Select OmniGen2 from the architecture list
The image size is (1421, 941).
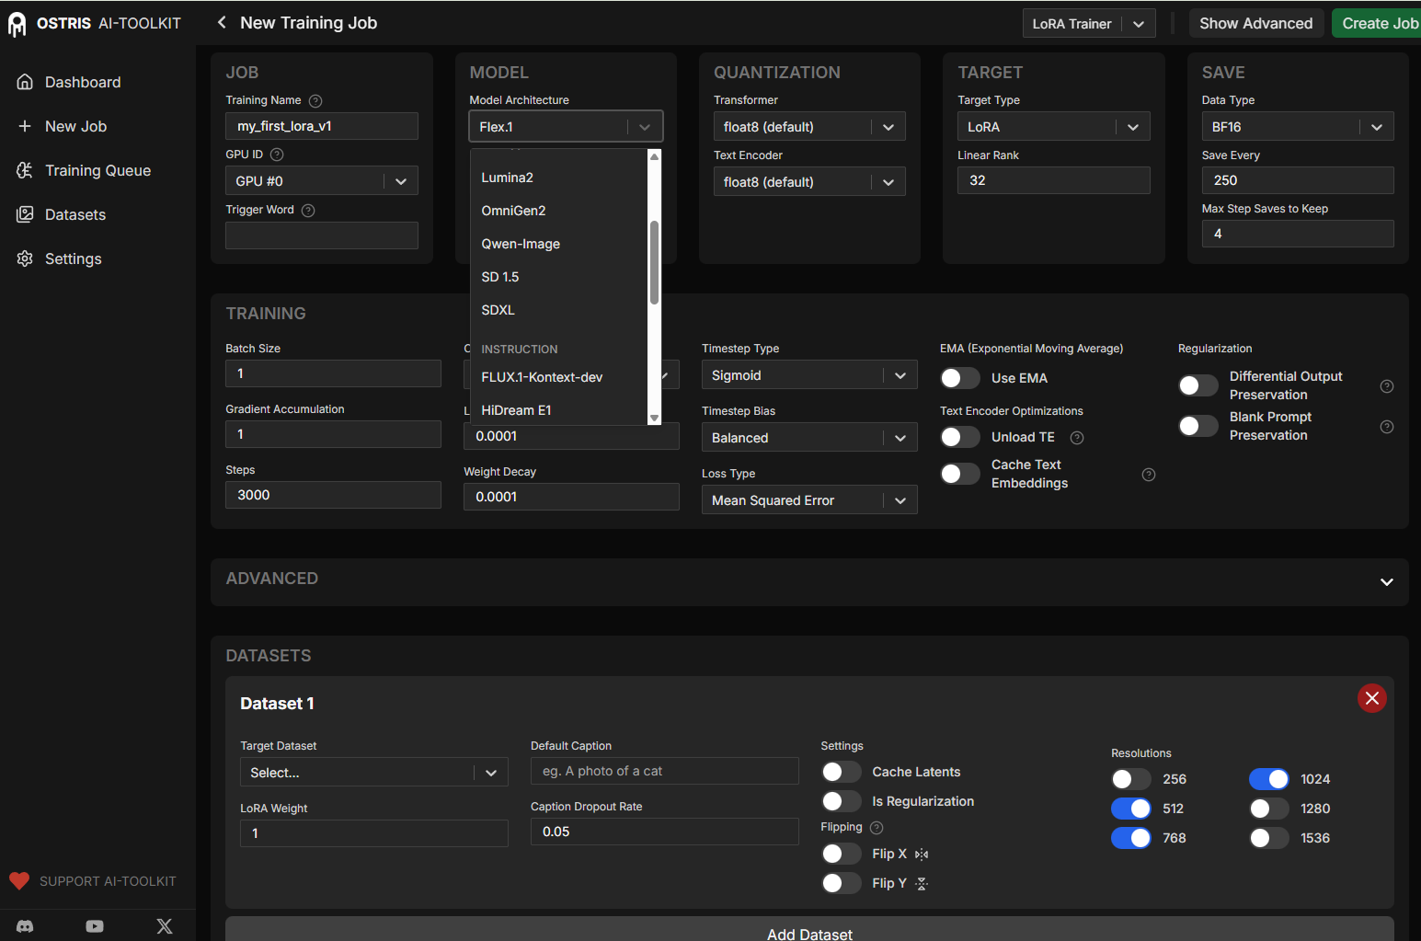pyautogui.click(x=559, y=211)
